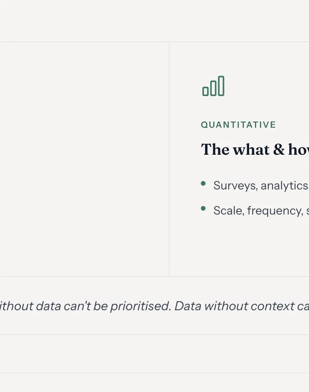Click the word "Surveys" in the list
309x392 pixels.
236,186
